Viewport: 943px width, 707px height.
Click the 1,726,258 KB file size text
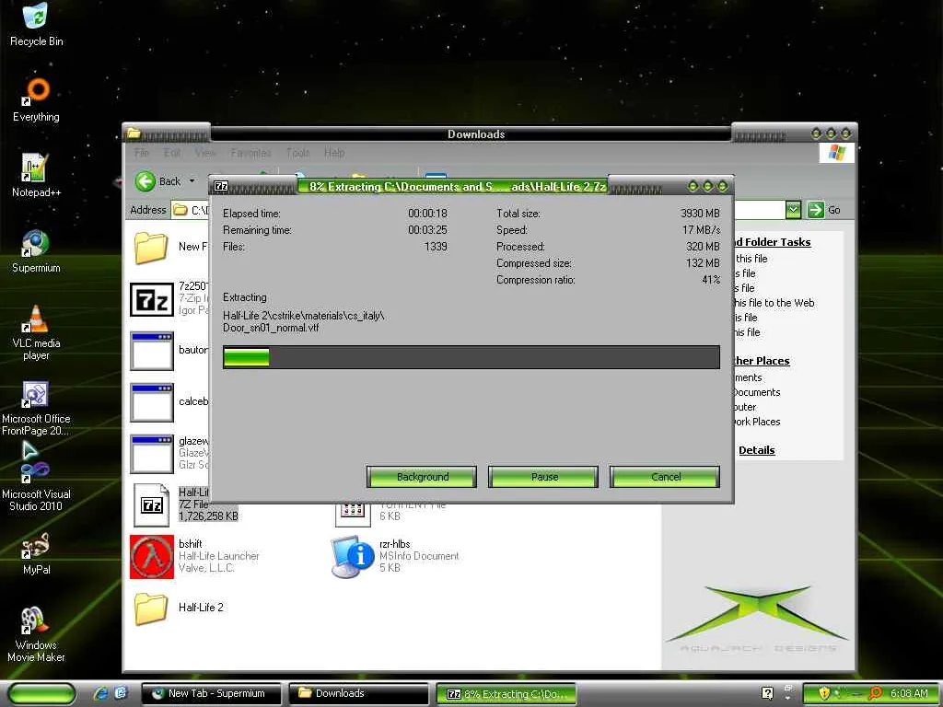click(x=208, y=516)
